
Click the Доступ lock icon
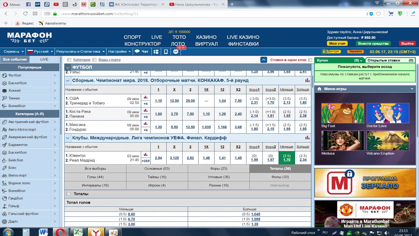click(324, 51)
